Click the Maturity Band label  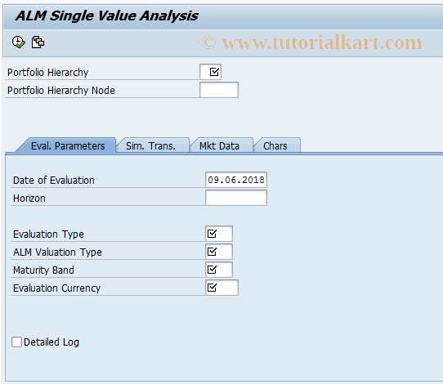43,270
